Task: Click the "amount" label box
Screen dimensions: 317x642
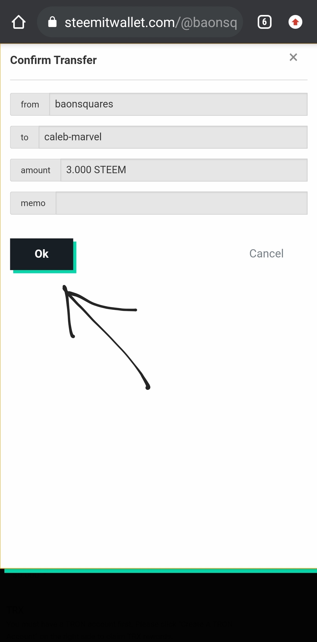Action: coord(36,170)
